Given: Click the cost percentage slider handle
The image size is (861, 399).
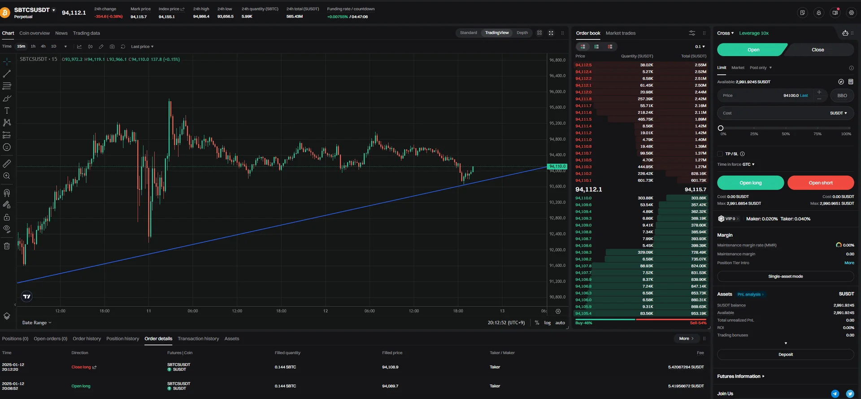Looking at the screenshot, I should click(721, 128).
